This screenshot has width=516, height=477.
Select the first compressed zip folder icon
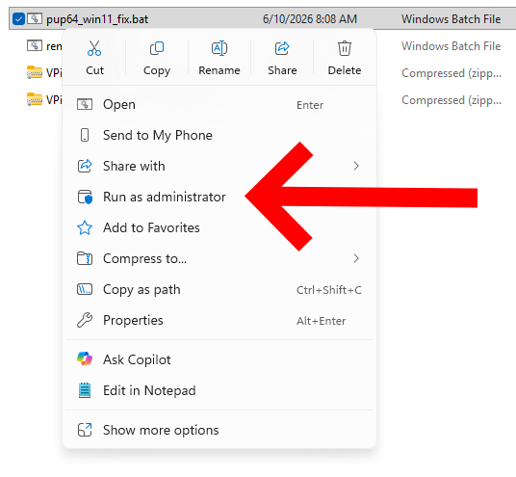35,72
